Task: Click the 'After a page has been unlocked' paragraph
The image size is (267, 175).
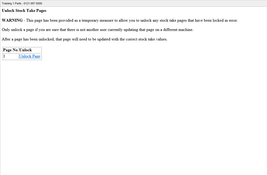Action: [x=85, y=39]
